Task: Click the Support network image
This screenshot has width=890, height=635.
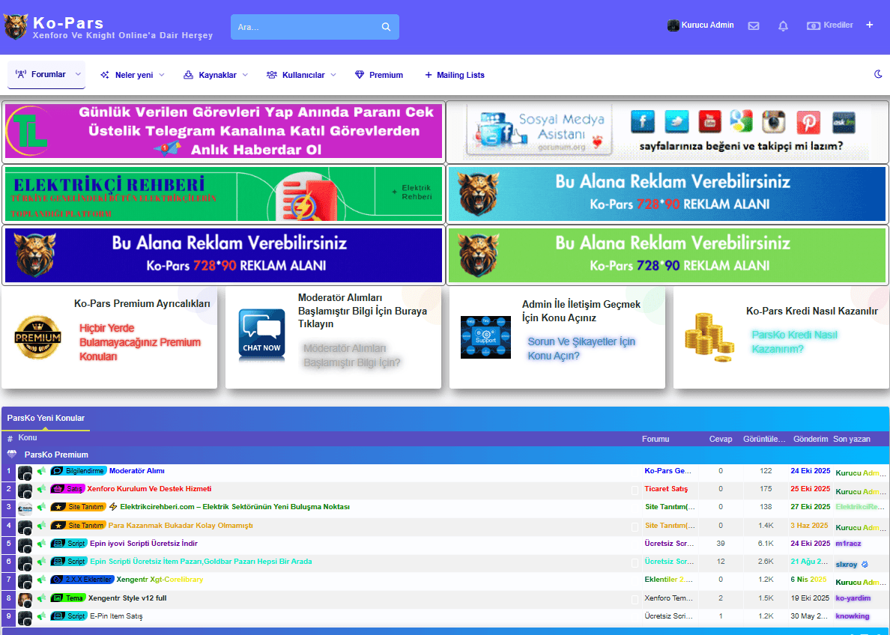Action: (x=485, y=337)
